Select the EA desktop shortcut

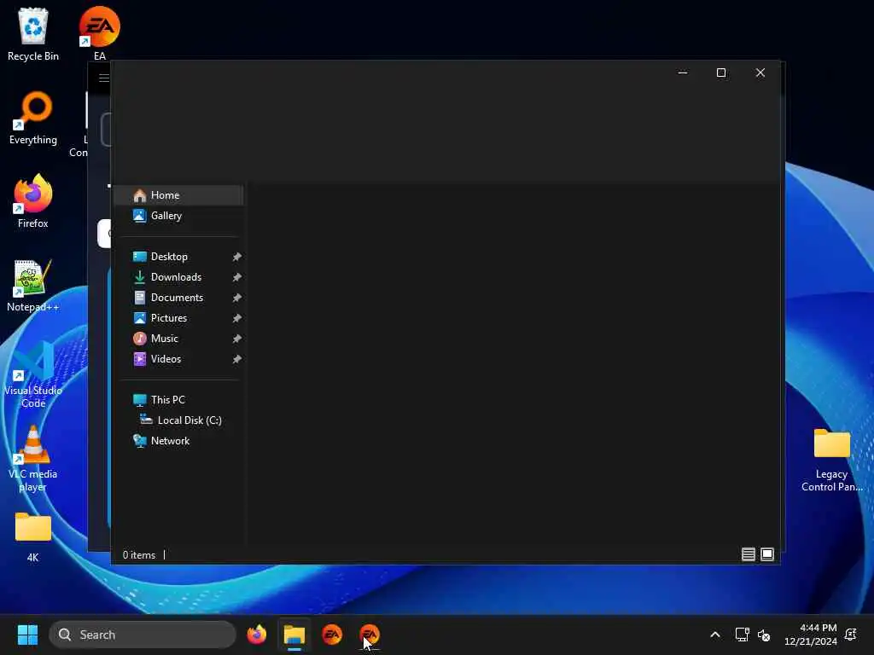click(x=100, y=34)
